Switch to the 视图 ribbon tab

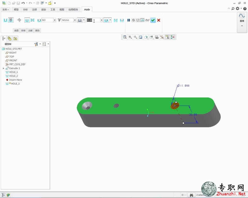click(x=62, y=10)
